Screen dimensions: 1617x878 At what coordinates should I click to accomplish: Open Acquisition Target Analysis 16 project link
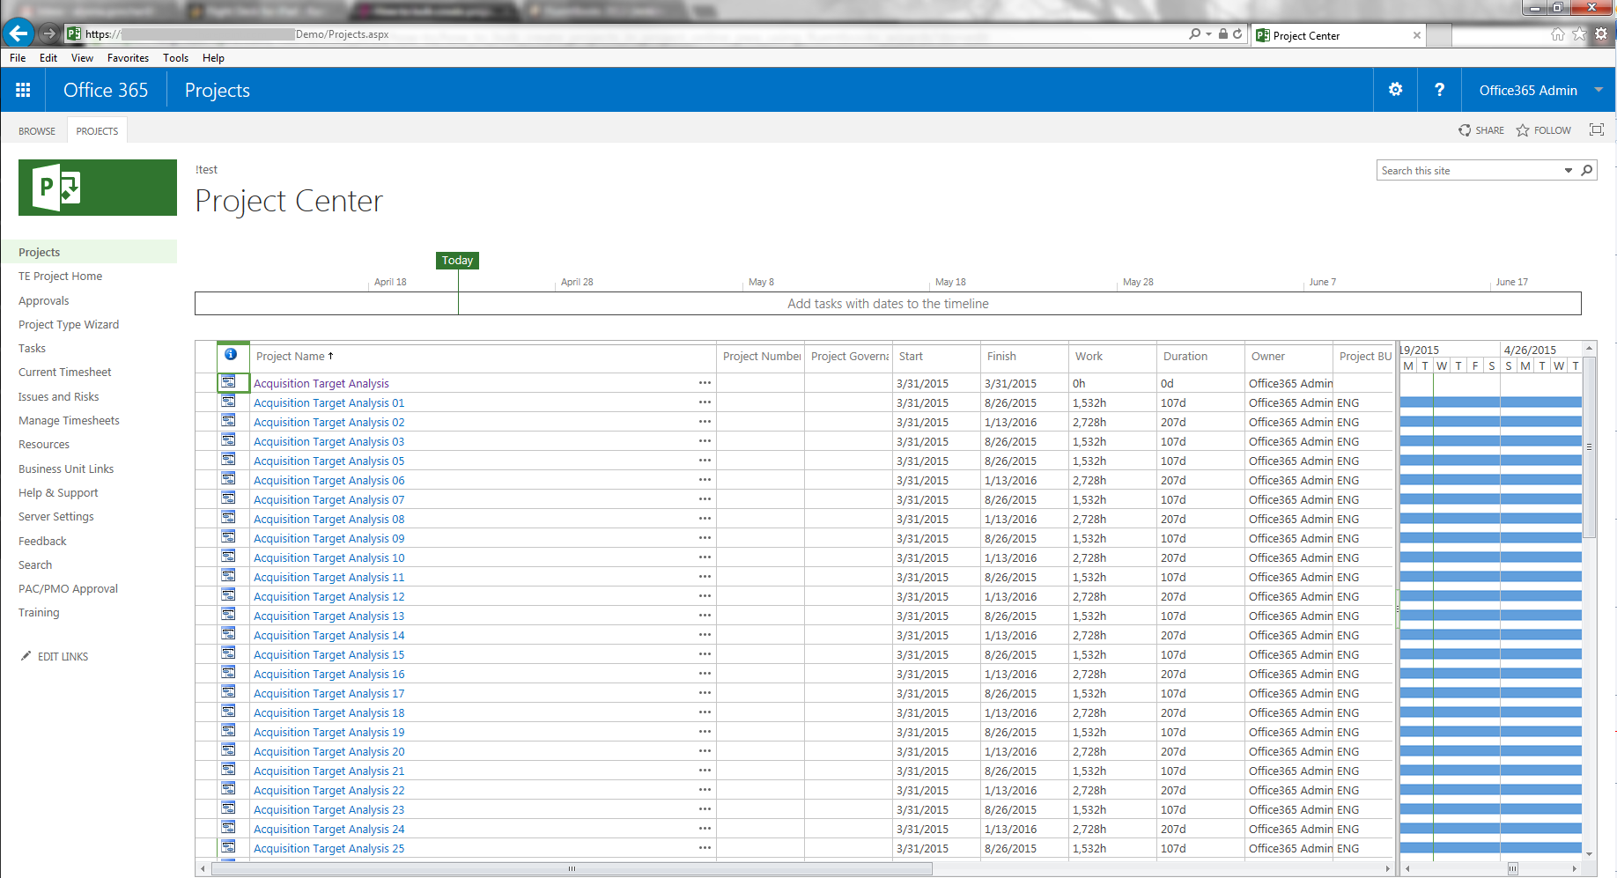[329, 675]
